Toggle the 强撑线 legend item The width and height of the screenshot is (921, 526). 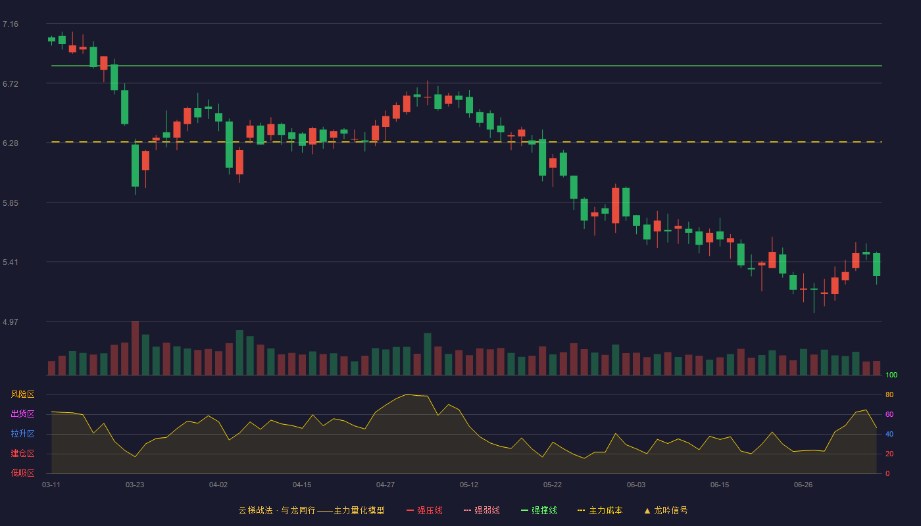[x=539, y=510]
